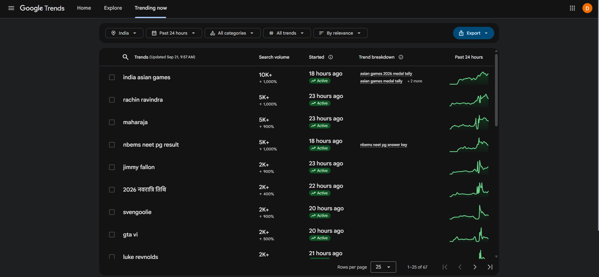Click the 1–25 of 67 page count

click(x=417, y=267)
